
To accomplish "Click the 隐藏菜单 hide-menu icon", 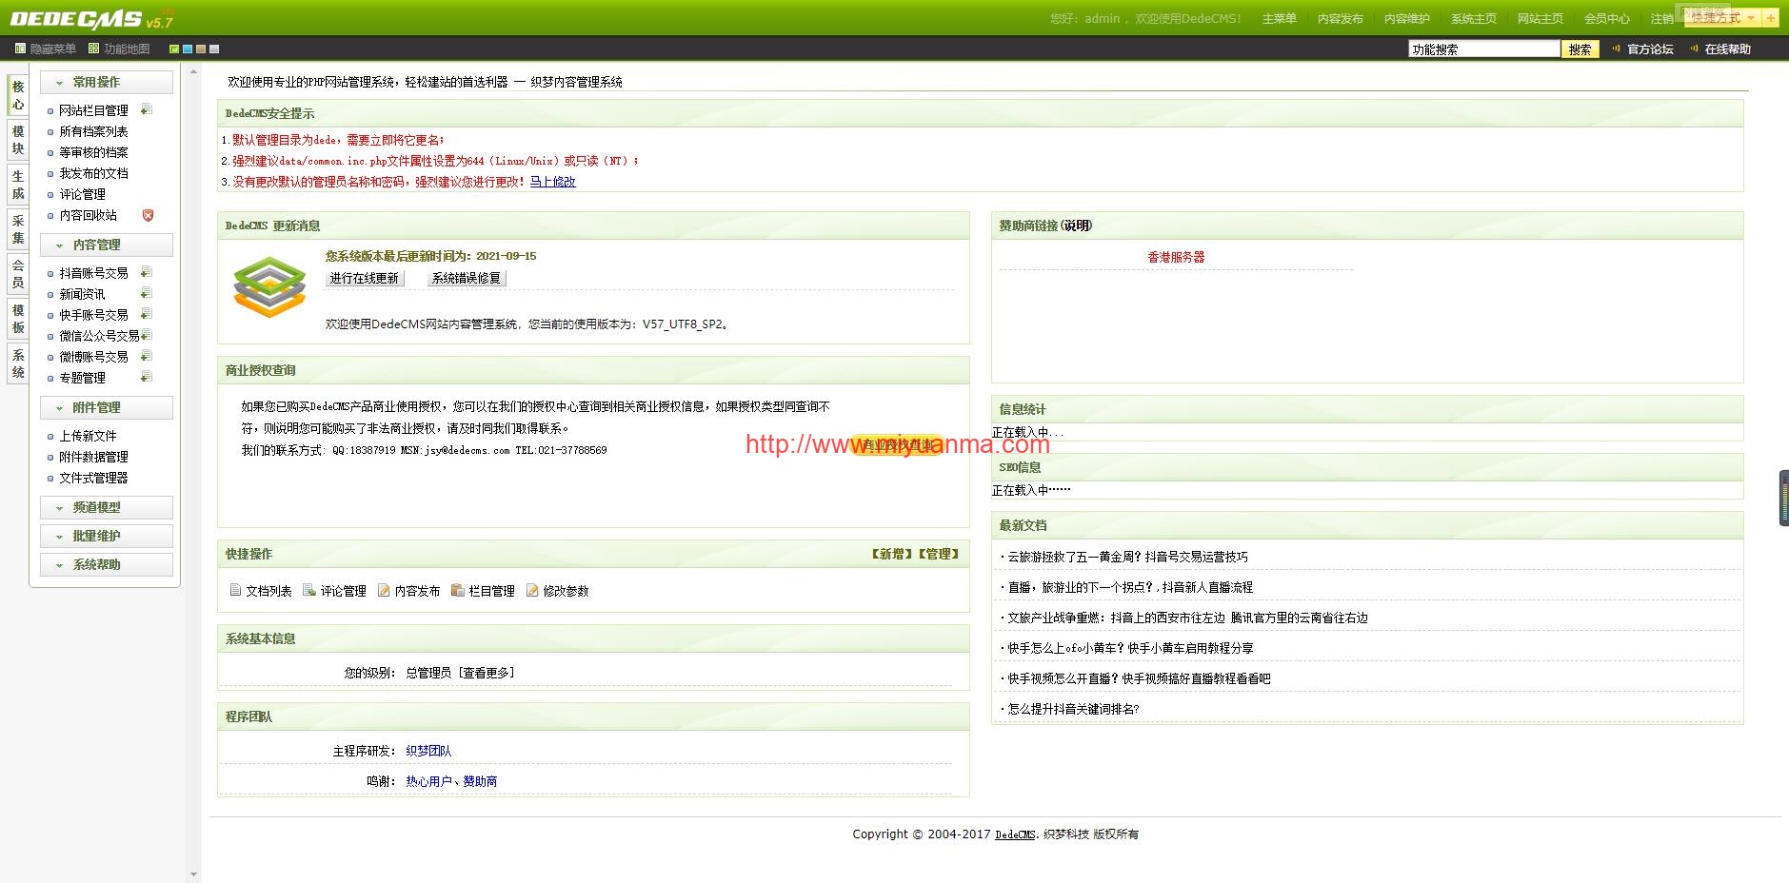I will 21,49.
